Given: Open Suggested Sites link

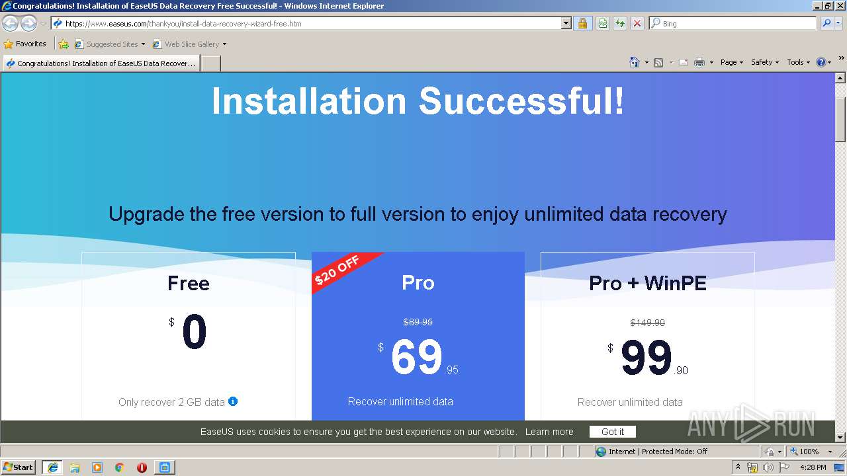Looking at the screenshot, I should point(106,44).
